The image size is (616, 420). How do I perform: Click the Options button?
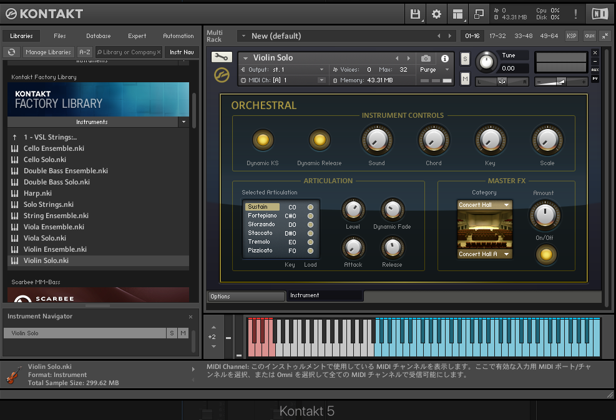(246, 297)
